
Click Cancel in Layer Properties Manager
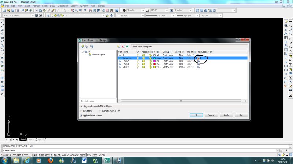211,115
